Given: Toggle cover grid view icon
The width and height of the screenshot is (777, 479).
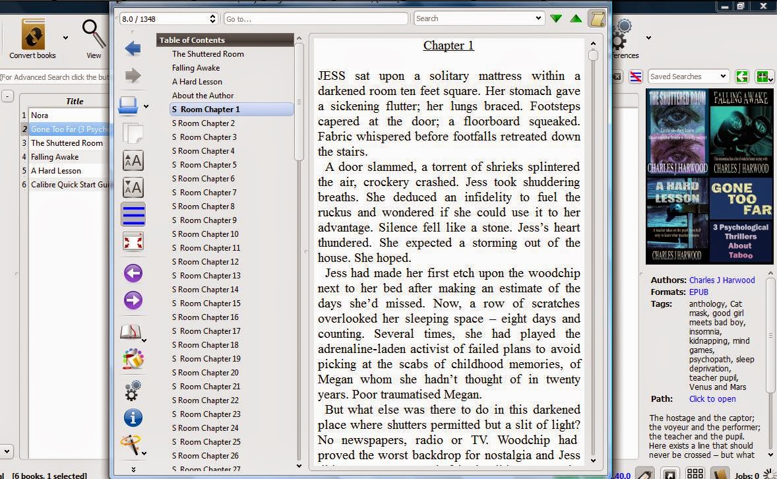Looking at the screenshot, I should (x=695, y=474).
